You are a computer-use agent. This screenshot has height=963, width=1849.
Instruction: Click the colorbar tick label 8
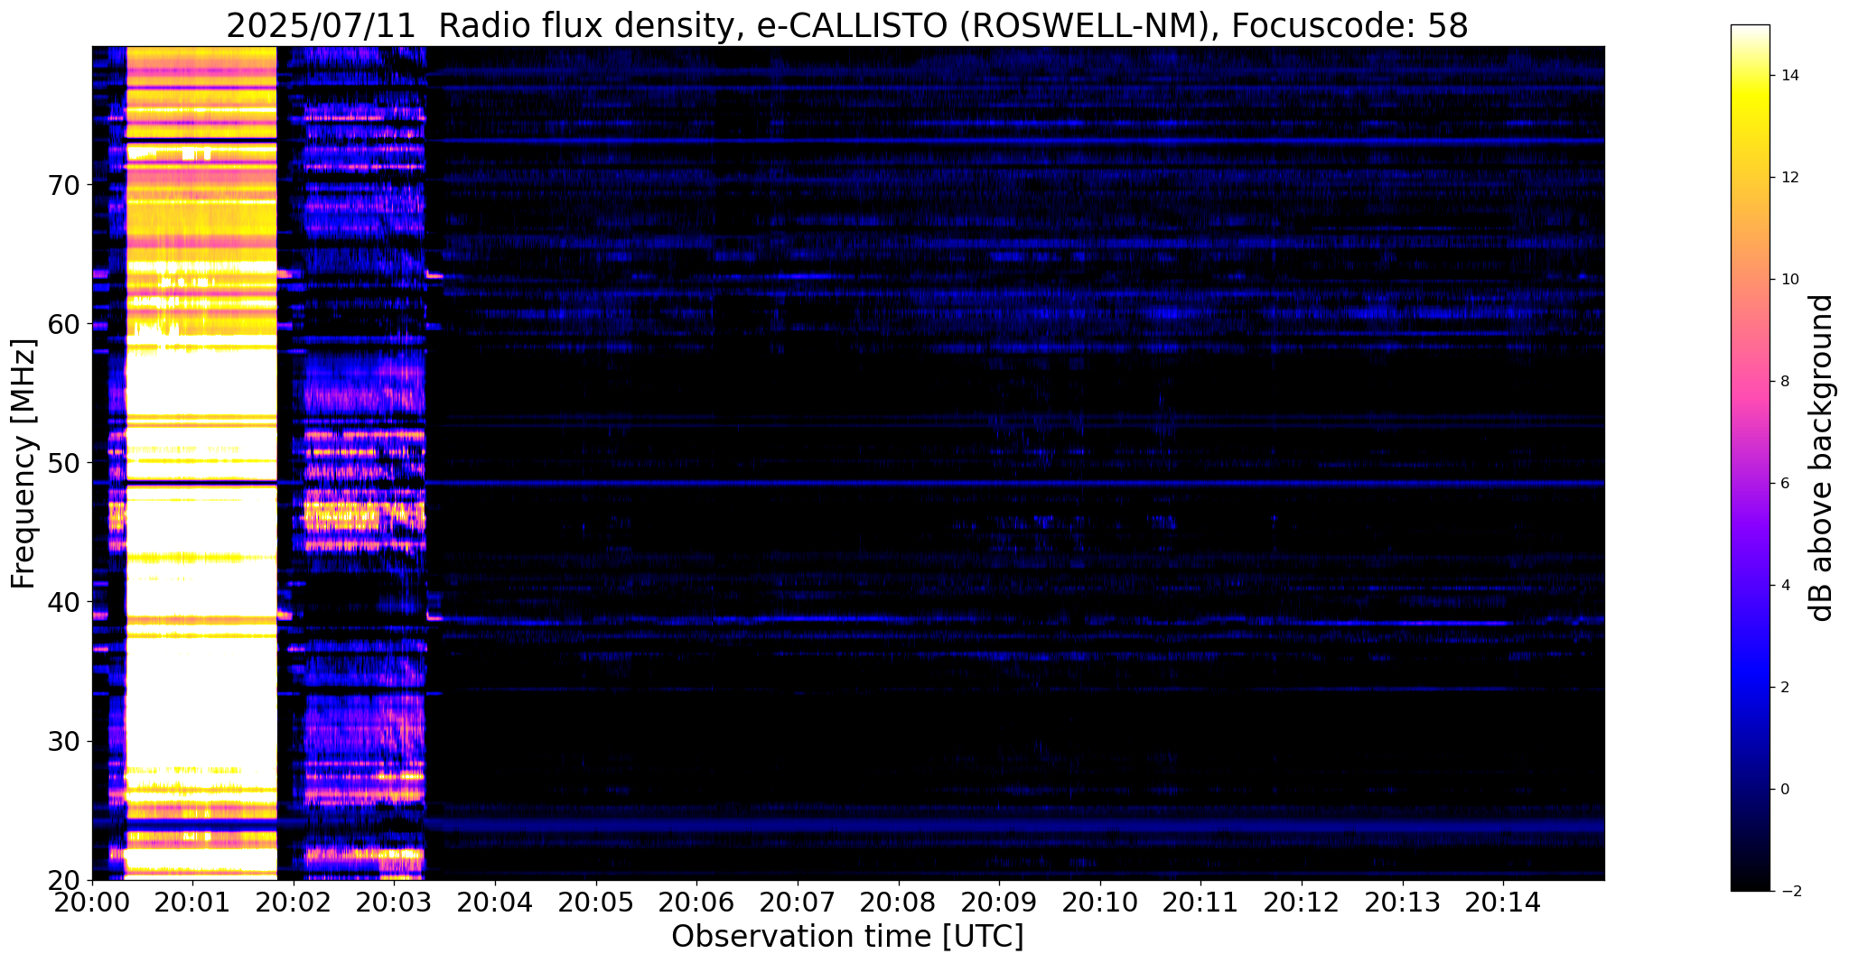point(1784,382)
